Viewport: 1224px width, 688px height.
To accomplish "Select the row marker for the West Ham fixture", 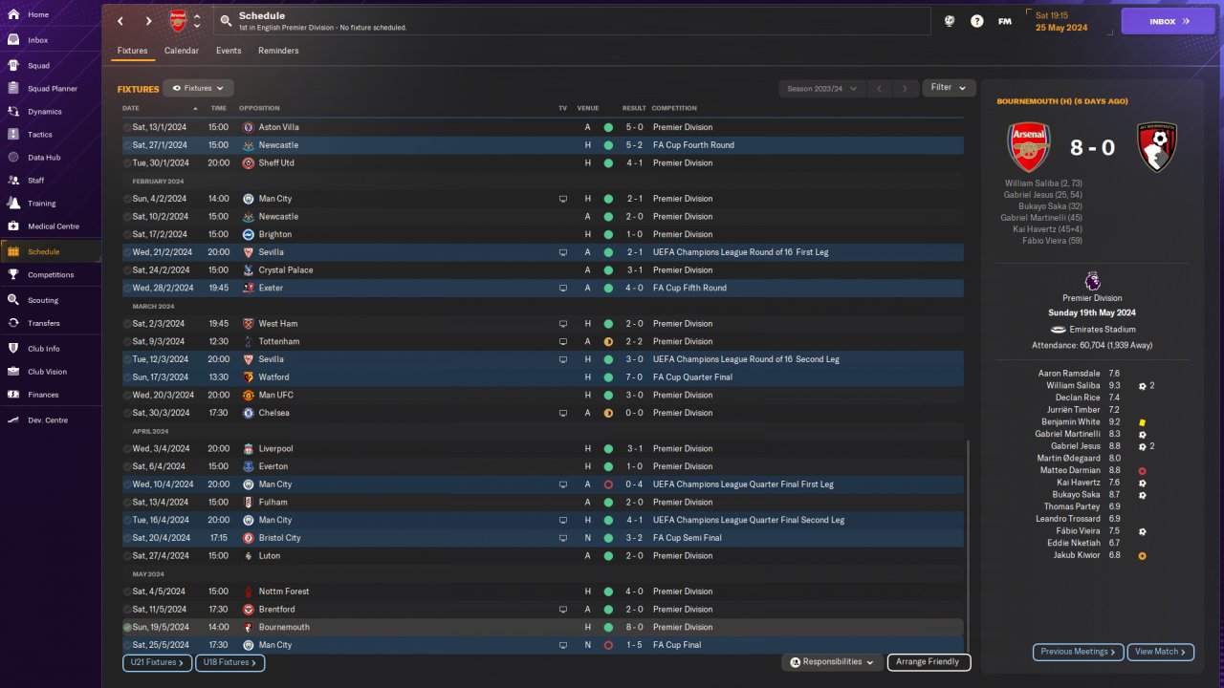I will pyautogui.click(x=127, y=324).
